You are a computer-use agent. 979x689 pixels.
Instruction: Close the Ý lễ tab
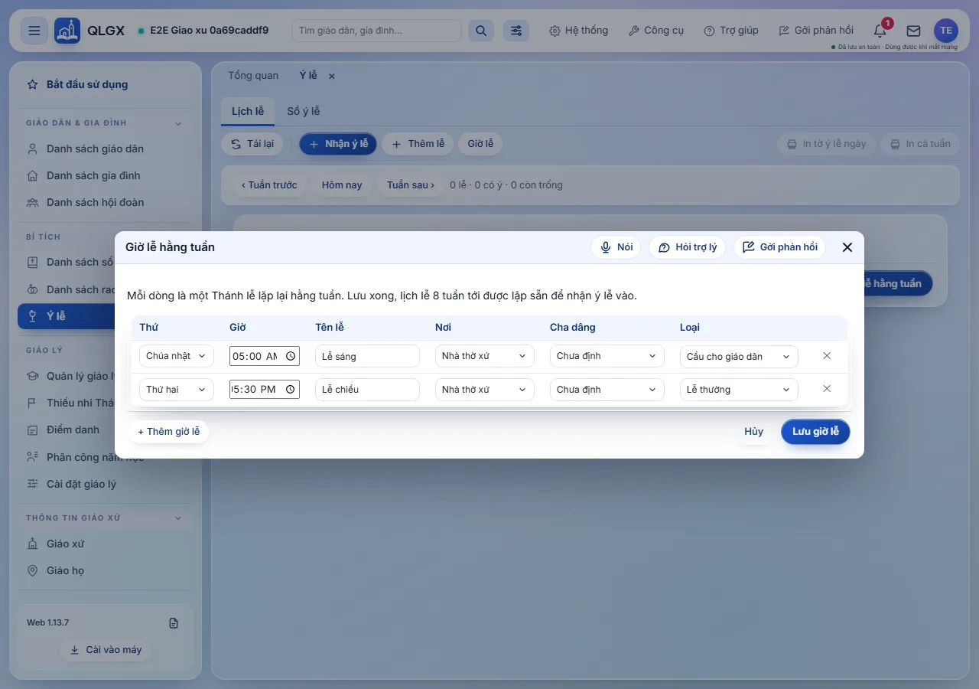coord(331,76)
